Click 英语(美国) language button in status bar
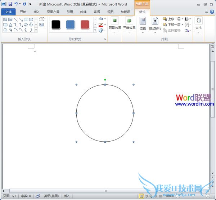216x200 pixels. (x=52, y=196)
